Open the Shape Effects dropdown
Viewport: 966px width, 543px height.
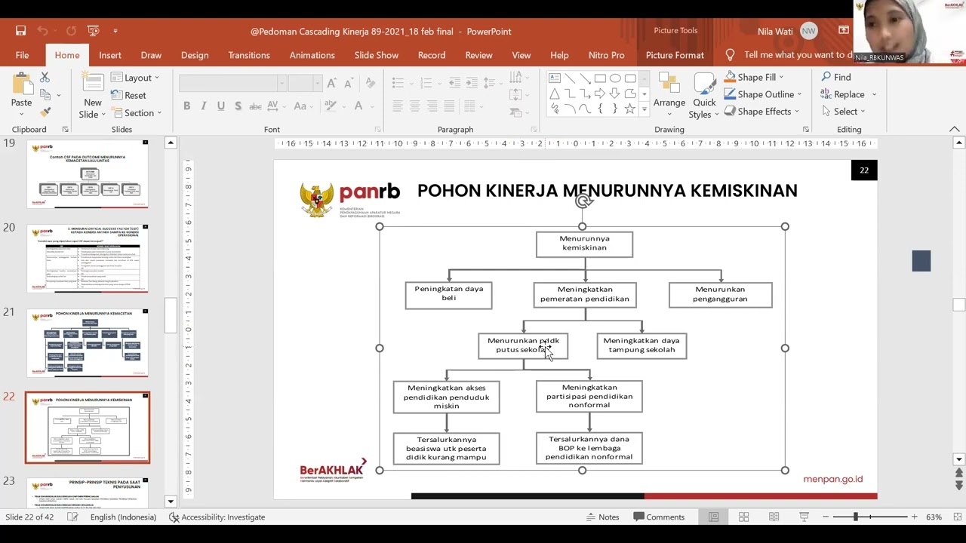pos(761,111)
